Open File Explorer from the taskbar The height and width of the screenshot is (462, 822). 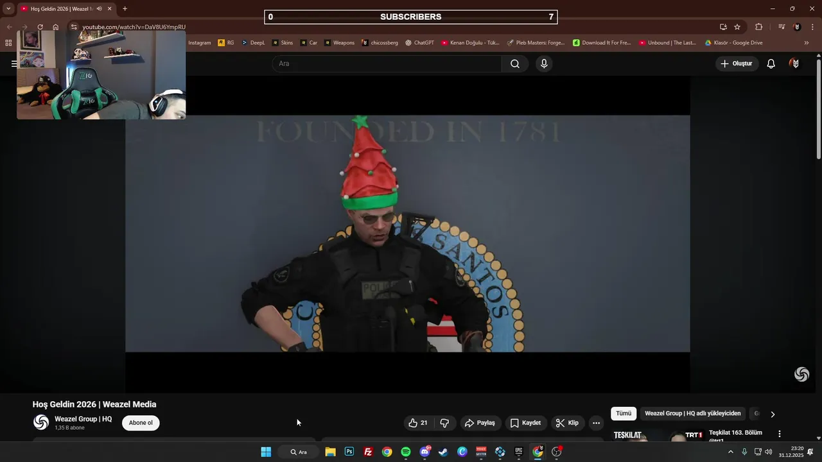point(330,452)
